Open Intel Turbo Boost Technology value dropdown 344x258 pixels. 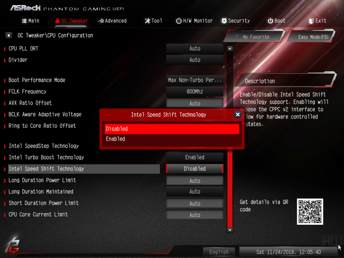[x=195, y=157]
